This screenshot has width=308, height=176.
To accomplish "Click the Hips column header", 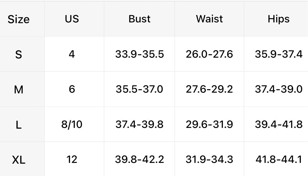I will (x=278, y=19).
